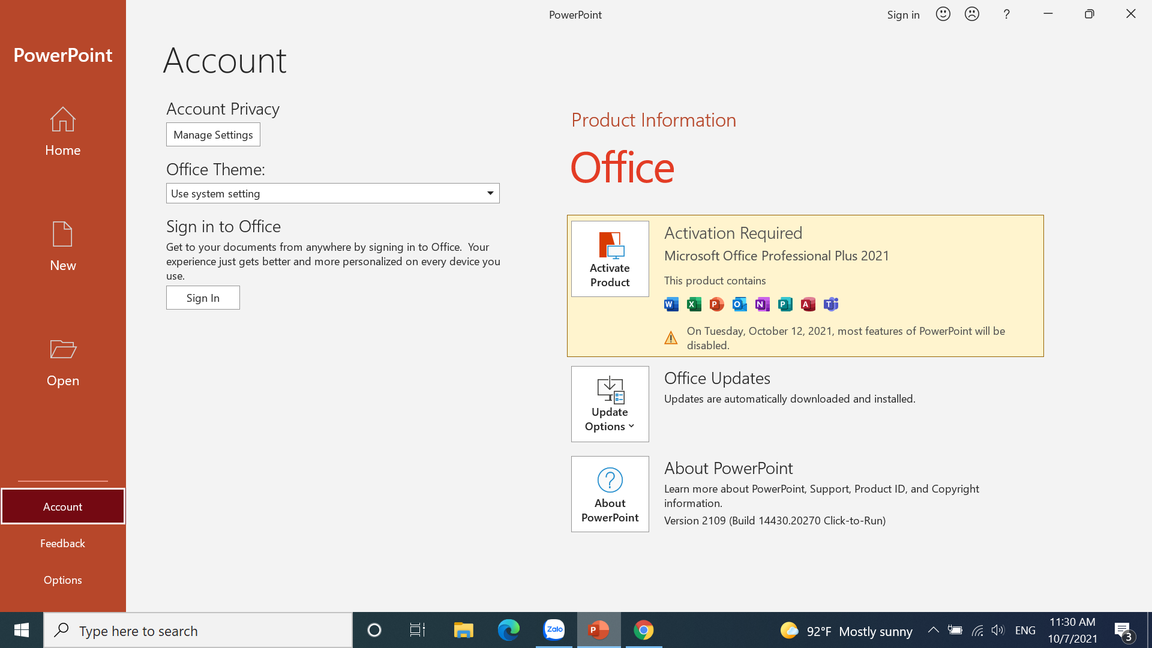Open PowerPoint Options
This screenshot has height=648, width=1152.
[x=62, y=580]
